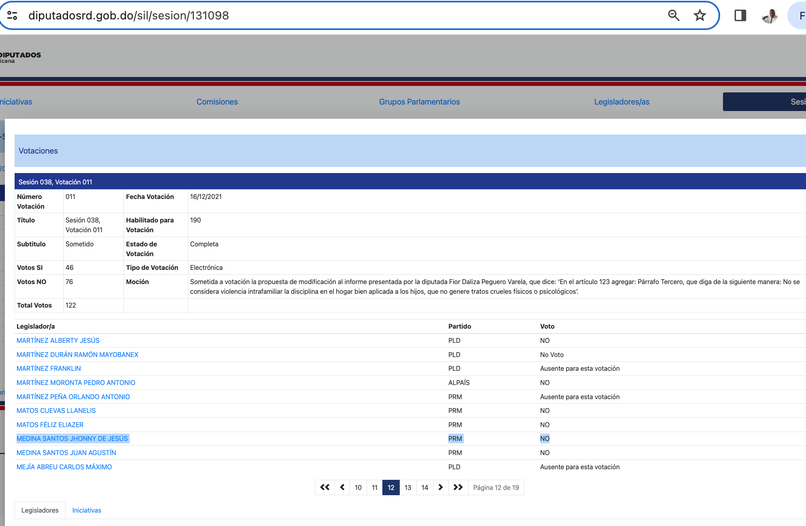
Task: Select page 10 in pagination
Action: 358,488
